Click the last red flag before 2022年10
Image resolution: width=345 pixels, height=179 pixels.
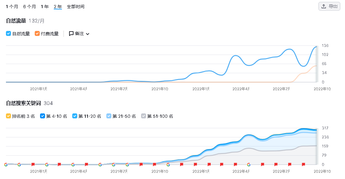pos(303,164)
